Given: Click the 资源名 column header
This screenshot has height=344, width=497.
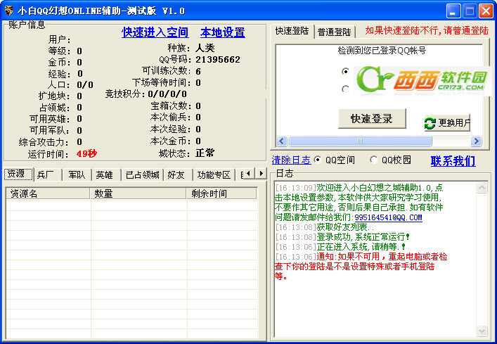Looking at the screenshot, I should pyautogui.click(x=49, y=193).
